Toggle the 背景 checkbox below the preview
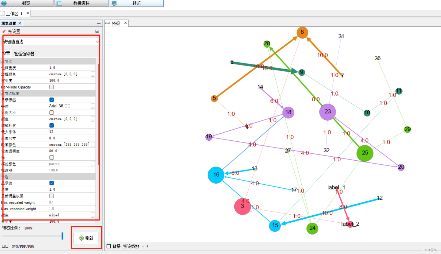 tap(108, 246)
